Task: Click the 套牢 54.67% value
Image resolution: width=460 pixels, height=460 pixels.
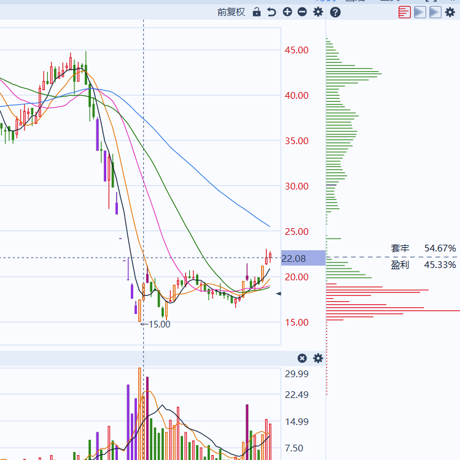Action: click(x=440, y=248)
